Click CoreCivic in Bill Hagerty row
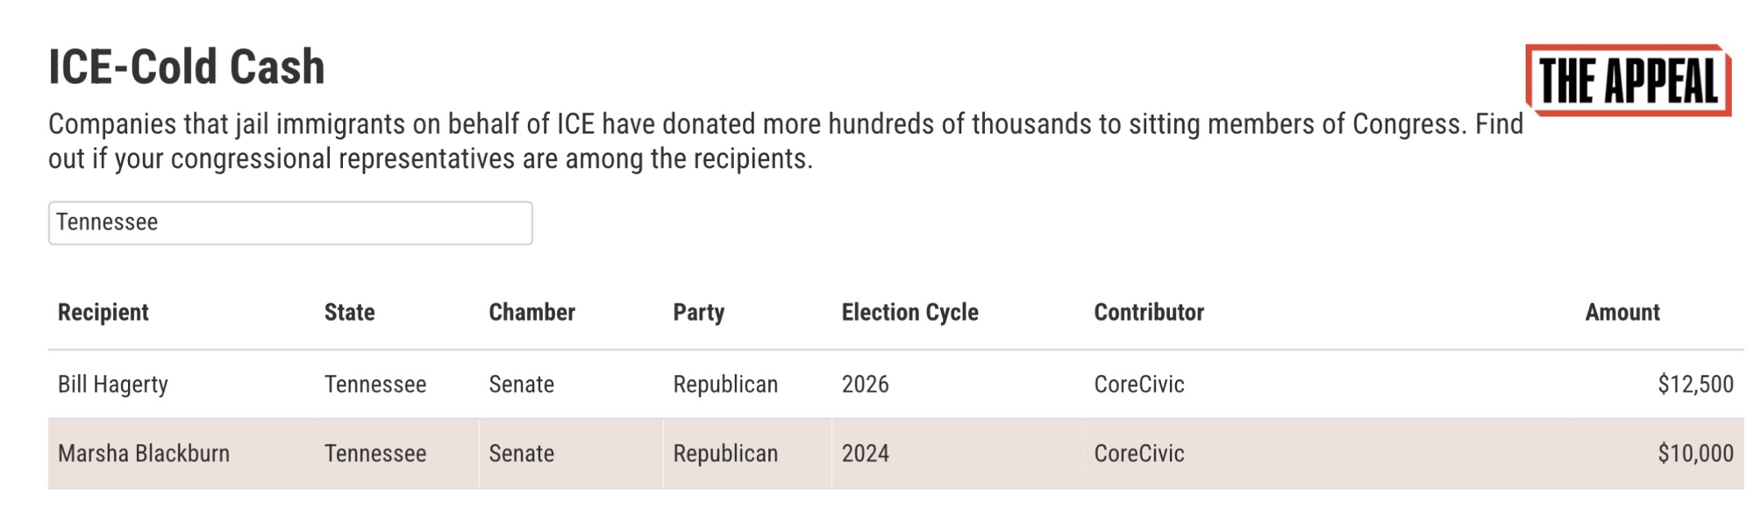1754x508 pixels. click(1138, 385)
